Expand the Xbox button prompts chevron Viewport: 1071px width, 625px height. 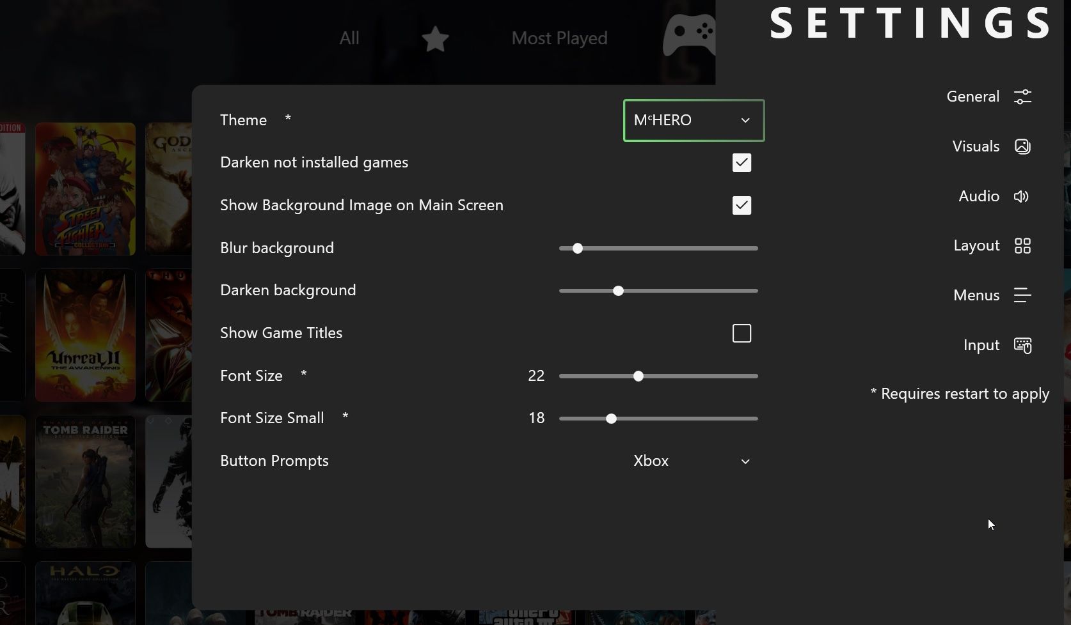(745, 461)
